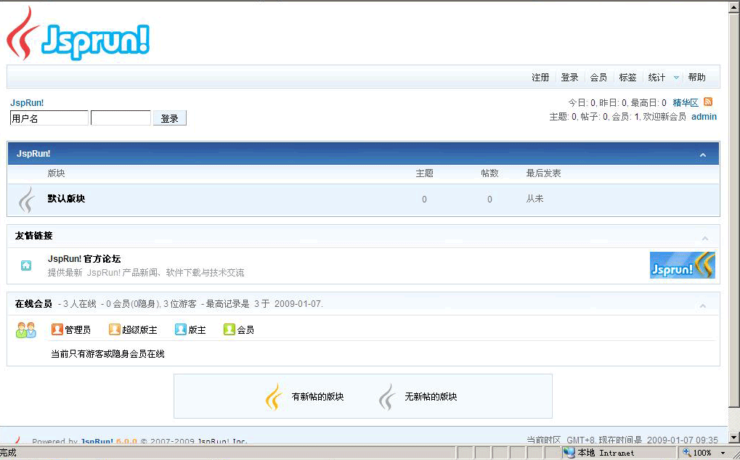740x460 pixels.
Task: Click the vertical scrollbar up arrow
Action: (733, 7)
